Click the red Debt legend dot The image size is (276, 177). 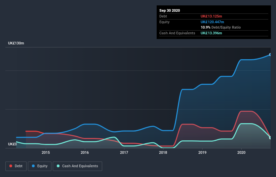pyautogui.click(x=11, y=166)
